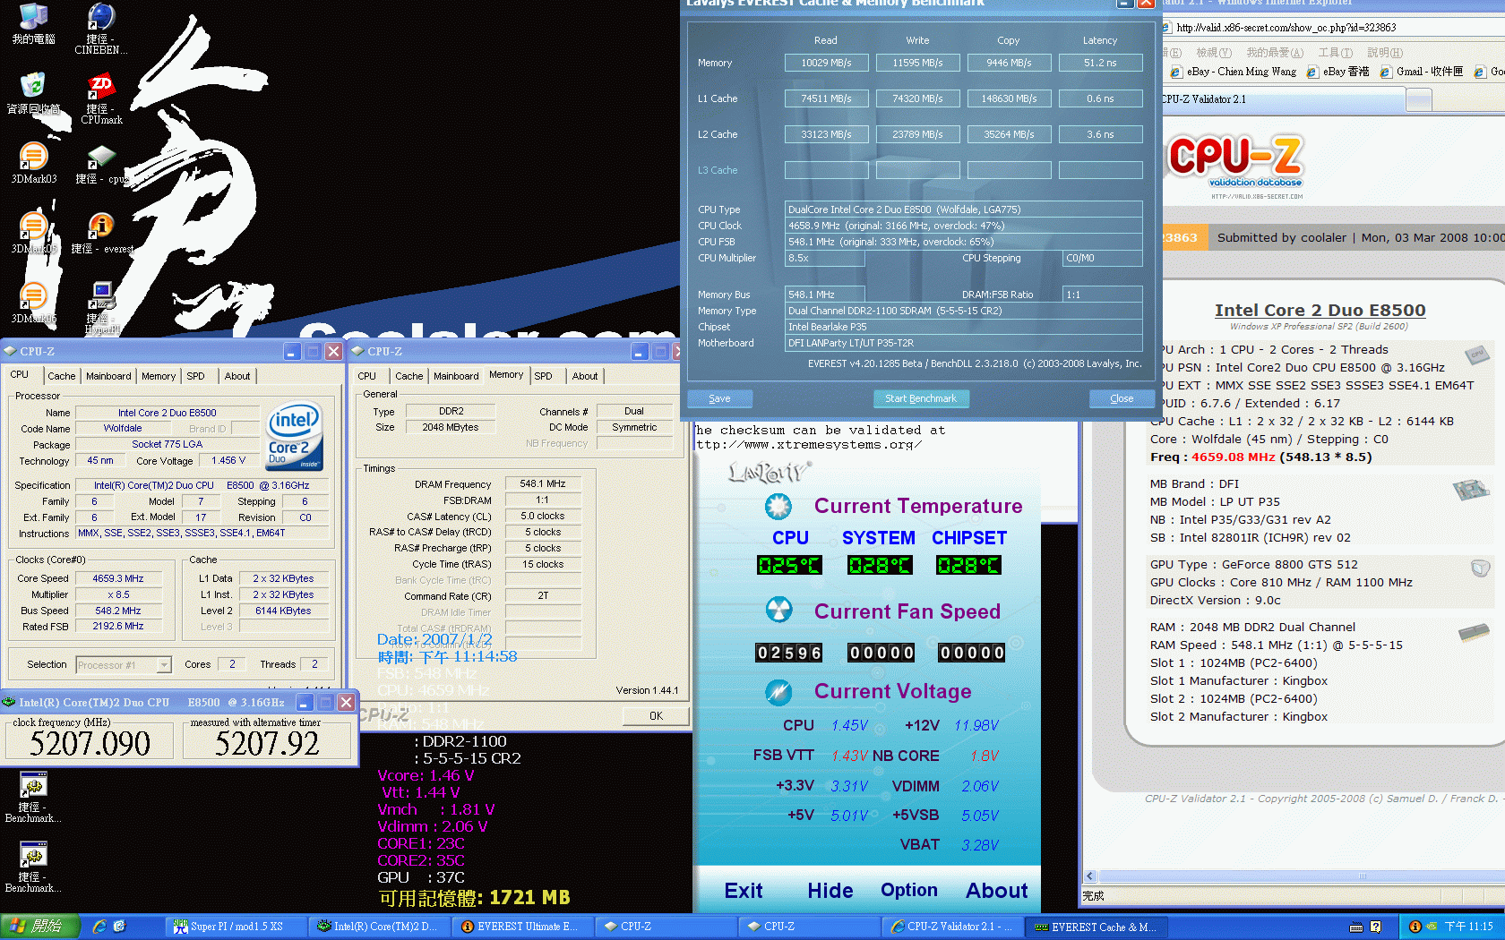Click the orange info icon in system tray
1505x940 pixels.
pyautogui.click(x=1415, y=927)
